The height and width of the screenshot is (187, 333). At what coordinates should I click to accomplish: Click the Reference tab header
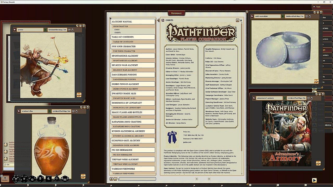point(176,13)
